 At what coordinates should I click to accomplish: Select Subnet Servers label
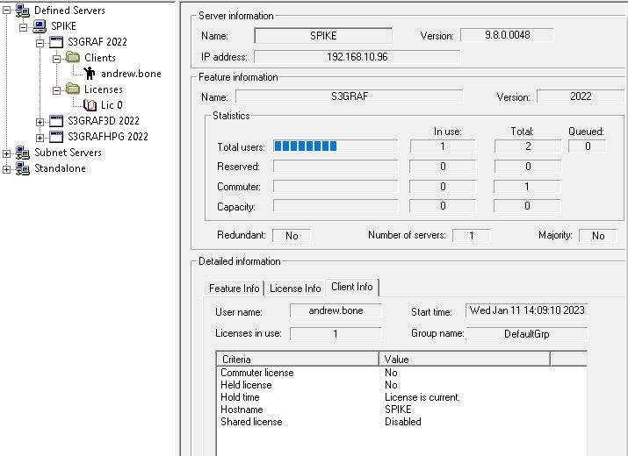click(x=68, y=153)
